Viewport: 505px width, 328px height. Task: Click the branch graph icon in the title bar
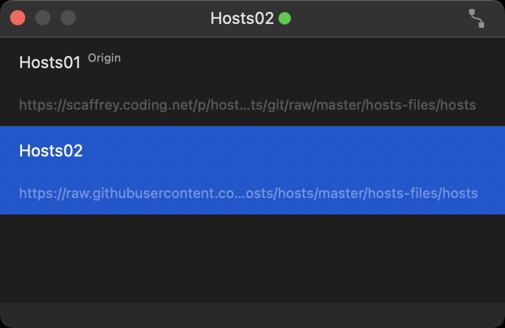pos(477,18)
